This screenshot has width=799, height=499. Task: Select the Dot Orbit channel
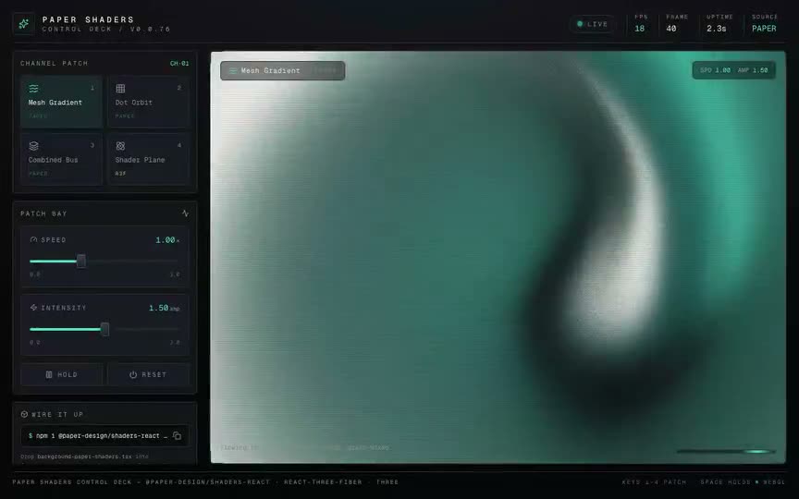point(148,102)
